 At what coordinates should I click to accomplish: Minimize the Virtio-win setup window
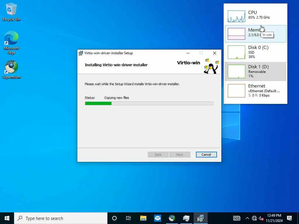click(x=188, y=53)
